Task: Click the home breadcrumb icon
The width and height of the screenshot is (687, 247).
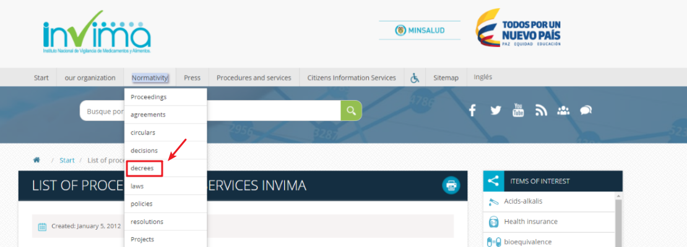Action: point(37,160)
